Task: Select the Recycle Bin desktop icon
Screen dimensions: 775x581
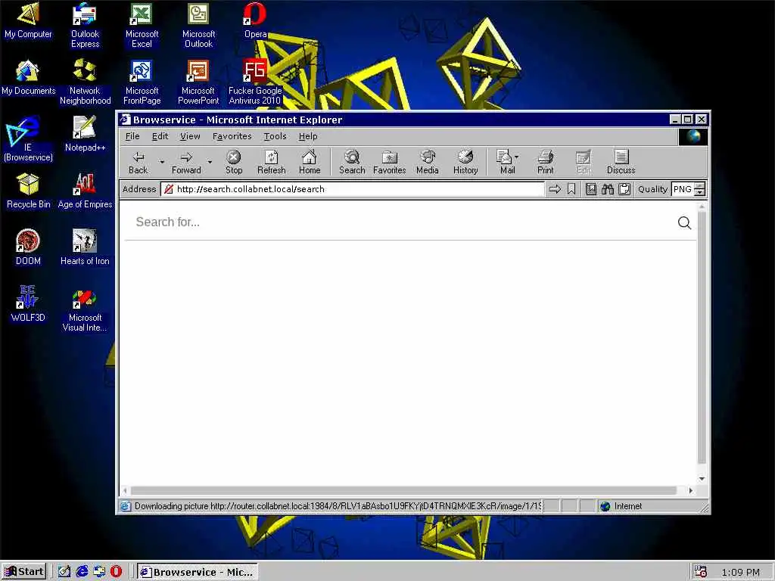Action: coord(28,191)
